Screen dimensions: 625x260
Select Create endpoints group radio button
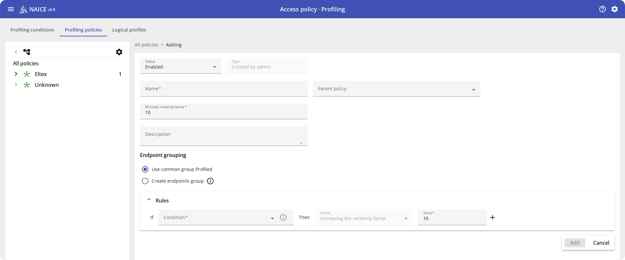point(145,181)
